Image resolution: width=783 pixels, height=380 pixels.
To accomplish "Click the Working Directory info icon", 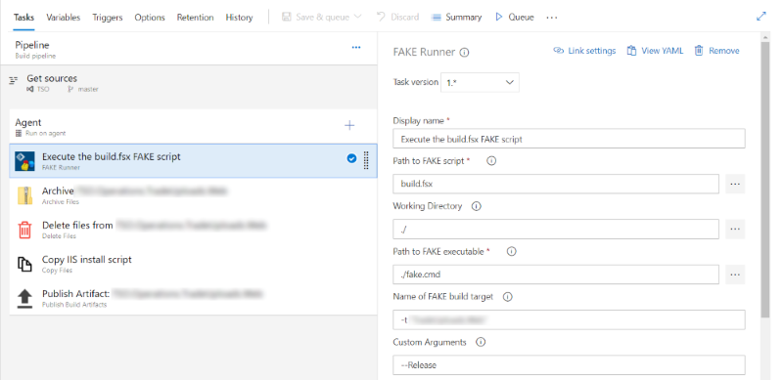I will 477,206.
